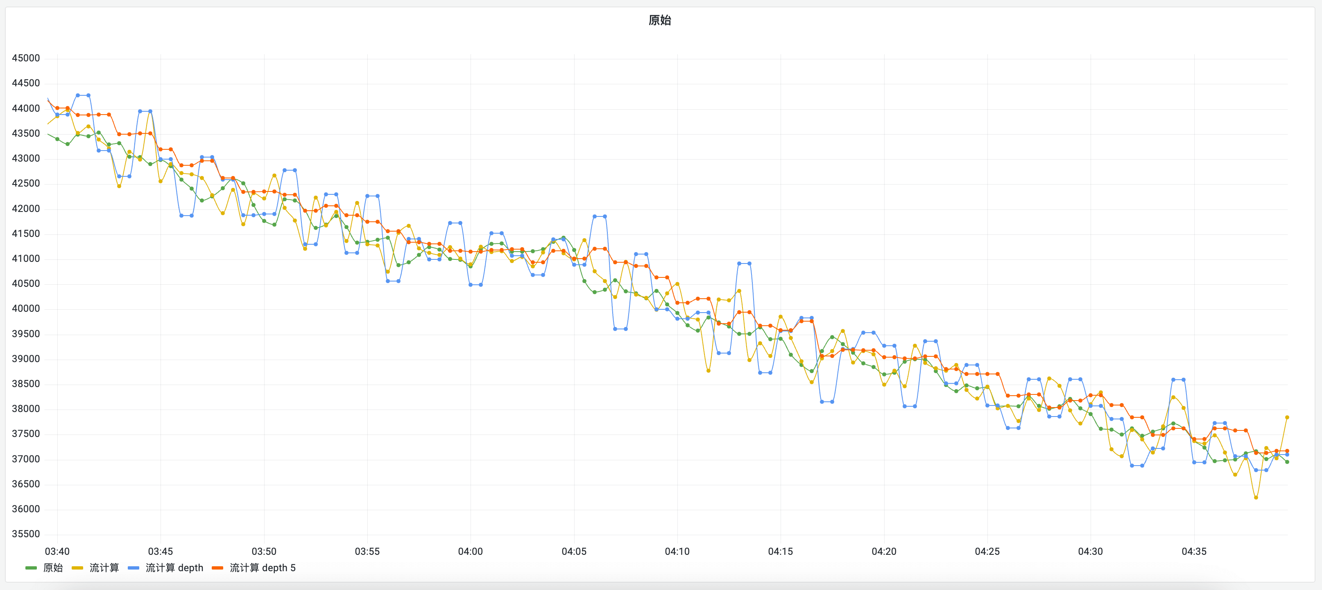
Task: Click the 03:40 x-axis time label
Action: [x=57, y=552]
